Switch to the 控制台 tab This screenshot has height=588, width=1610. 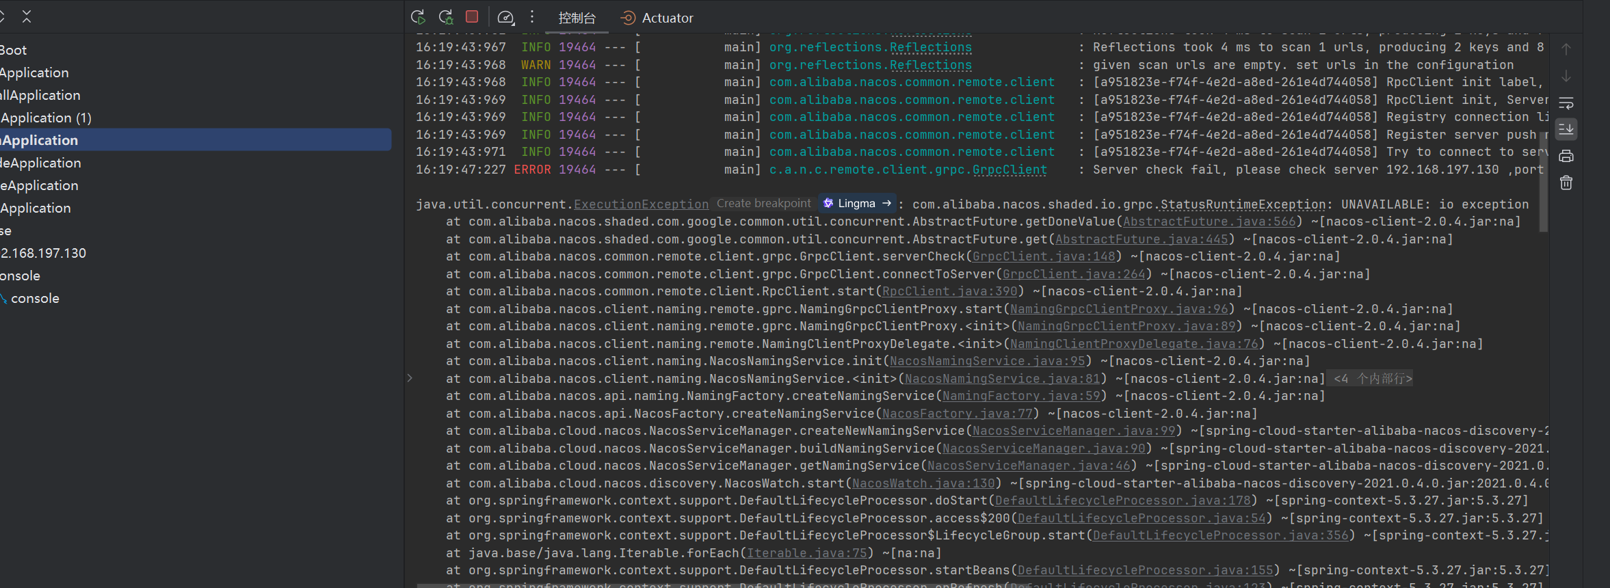577,18
